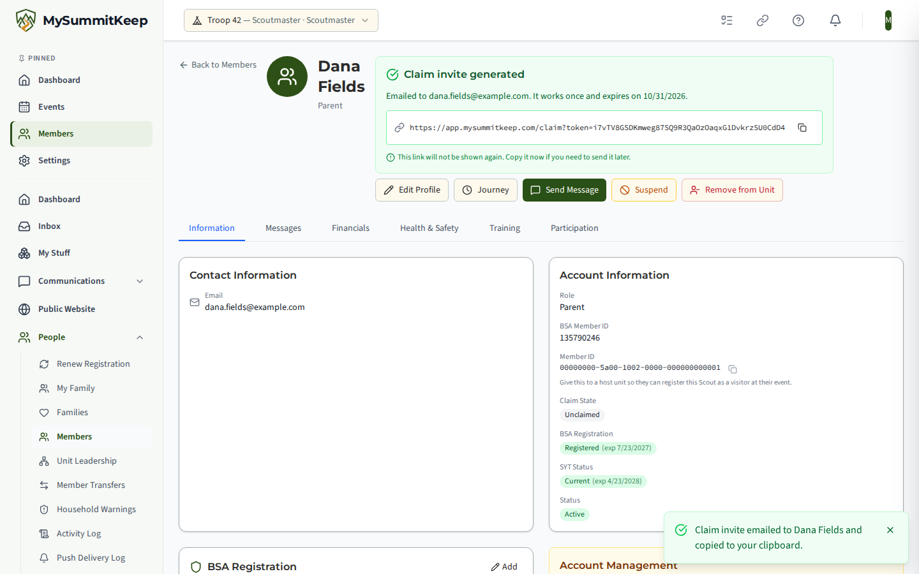Open Push Delivery Log under People
The width and height of the screenshot is (919, 574).
[92, 558]
